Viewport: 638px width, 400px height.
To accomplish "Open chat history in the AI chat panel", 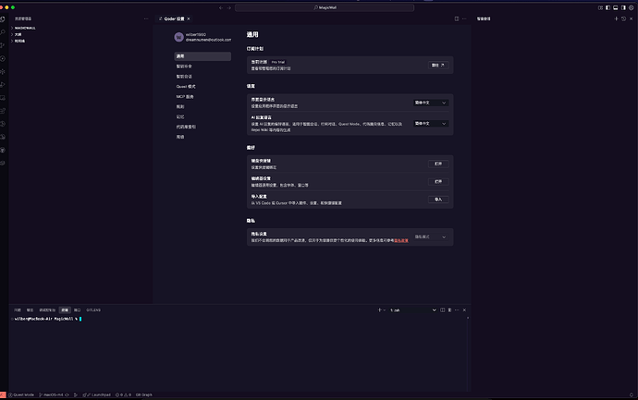I will coord(623,18).
